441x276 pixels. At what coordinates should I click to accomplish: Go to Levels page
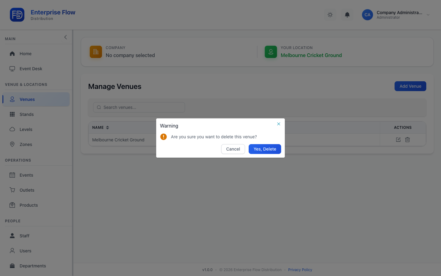[36, 129]
